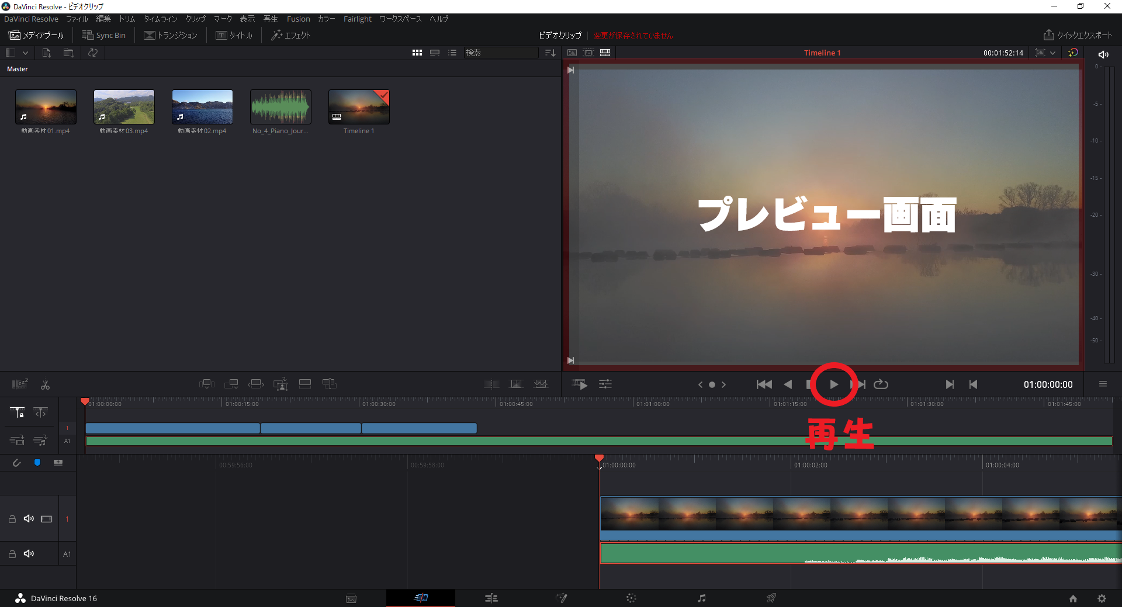Image resolution: width=1122 pixels, height=607 pixels.
Task: Mute video track 1 audio
Action: pos(29,519)
